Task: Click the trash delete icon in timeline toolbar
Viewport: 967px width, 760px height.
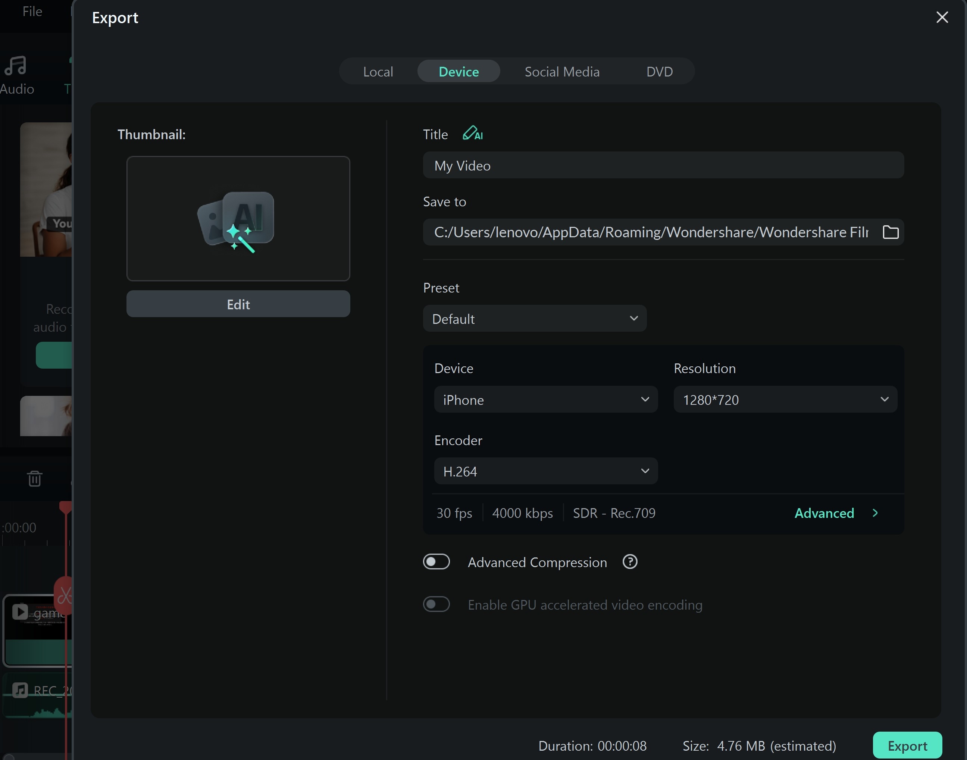Action: point(35,479)
